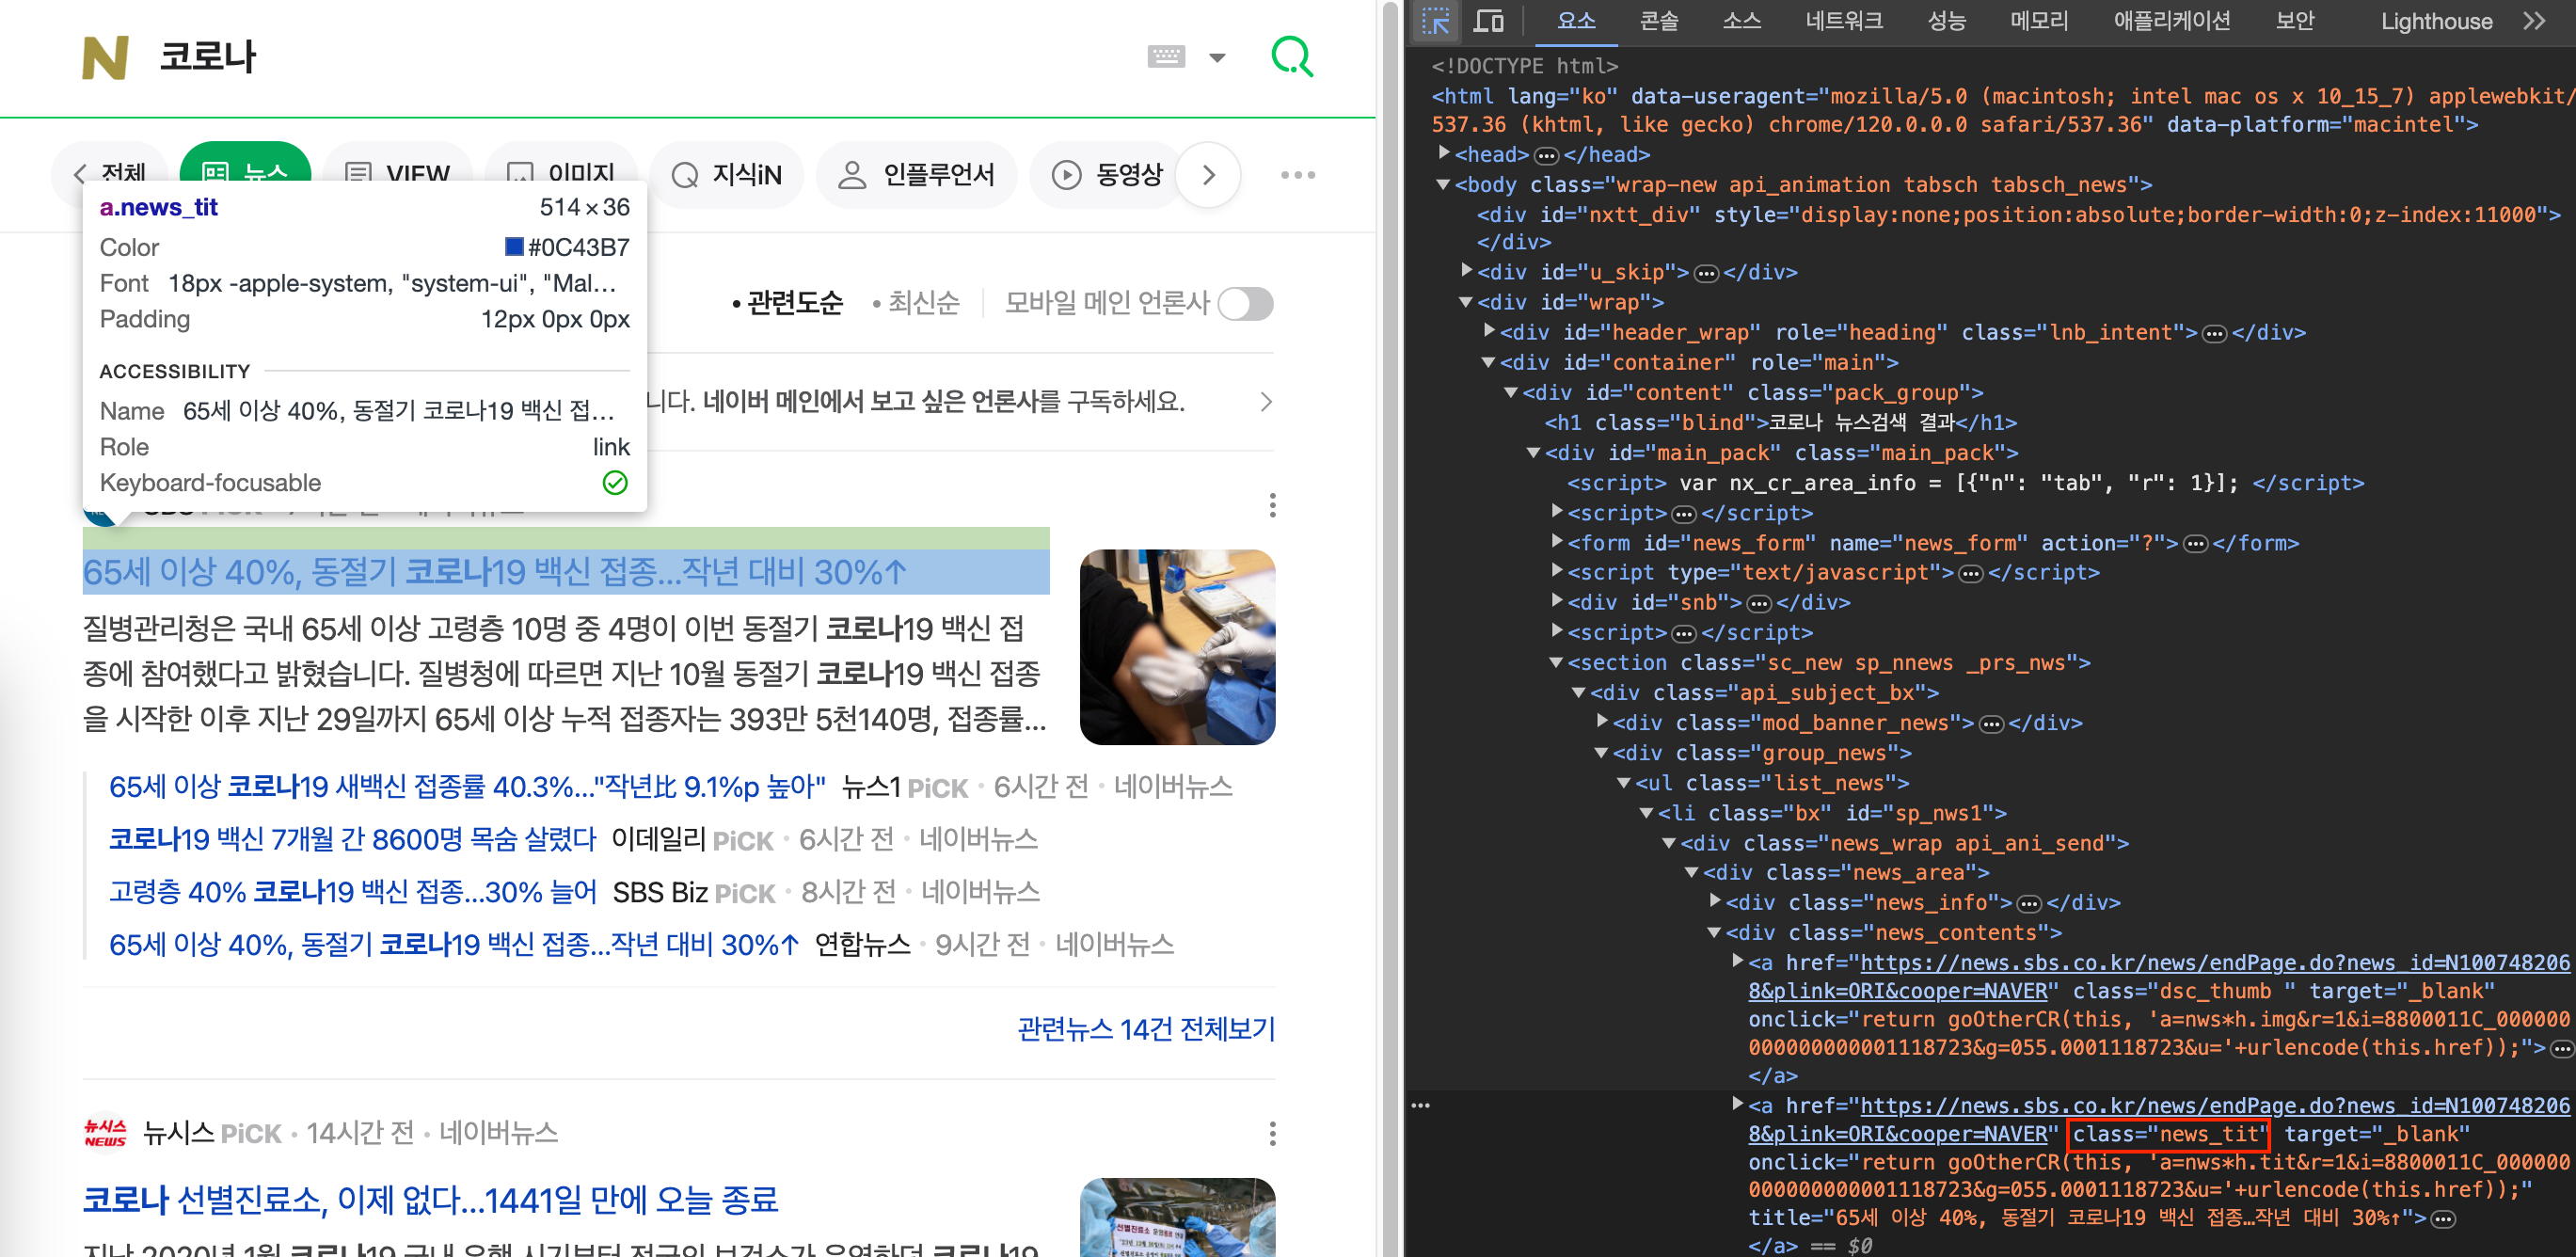
Task: Click the Naver N logo
Action: (x=105, y=57)
